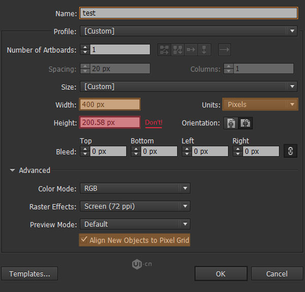The image size is (305, 292).
Task: Toggle Align New Objects to Pixel Grid
Action: pos(135,240)
